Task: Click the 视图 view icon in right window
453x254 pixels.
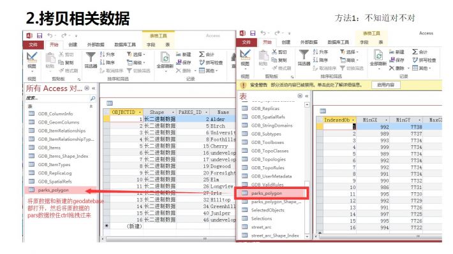Action: (245, 55)
